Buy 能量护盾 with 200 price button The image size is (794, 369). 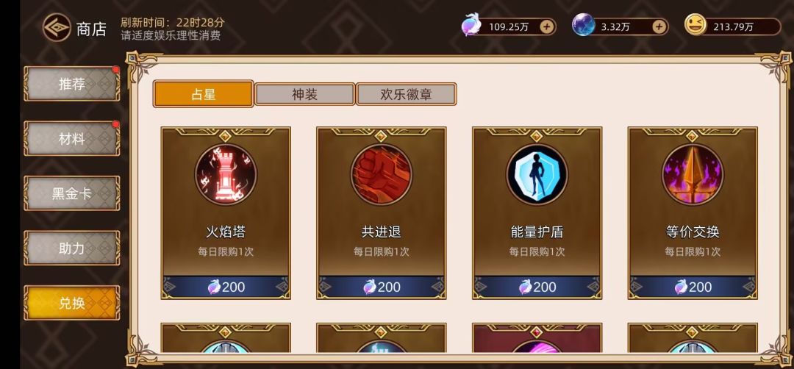[x=537, y=287]
